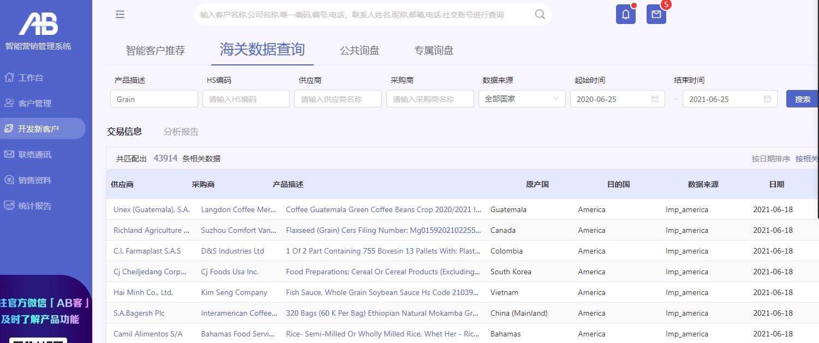The image size is (819, 343).
Task: Switch to 公共询盘 tab
Action: [x=360, y=50]
